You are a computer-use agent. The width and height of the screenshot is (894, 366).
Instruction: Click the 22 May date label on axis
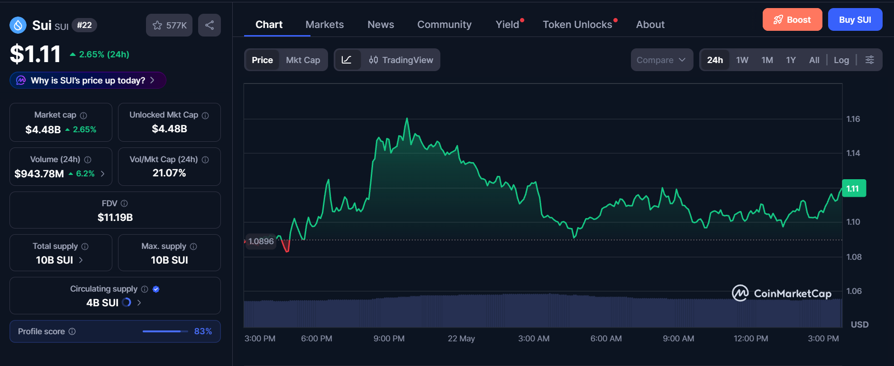pos(461,339)
